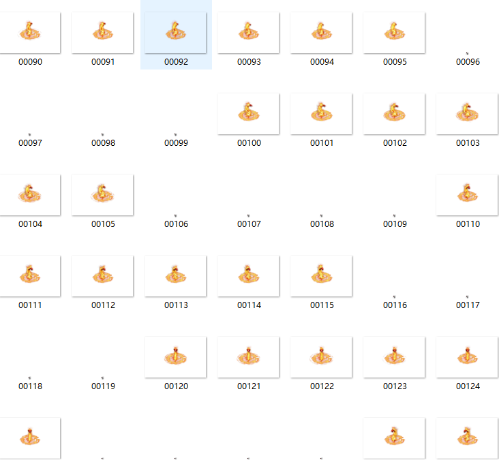Screen dimensions: 499x460
Task: Select the 00101 image thumbnail
Action: (x=321, y=114)
